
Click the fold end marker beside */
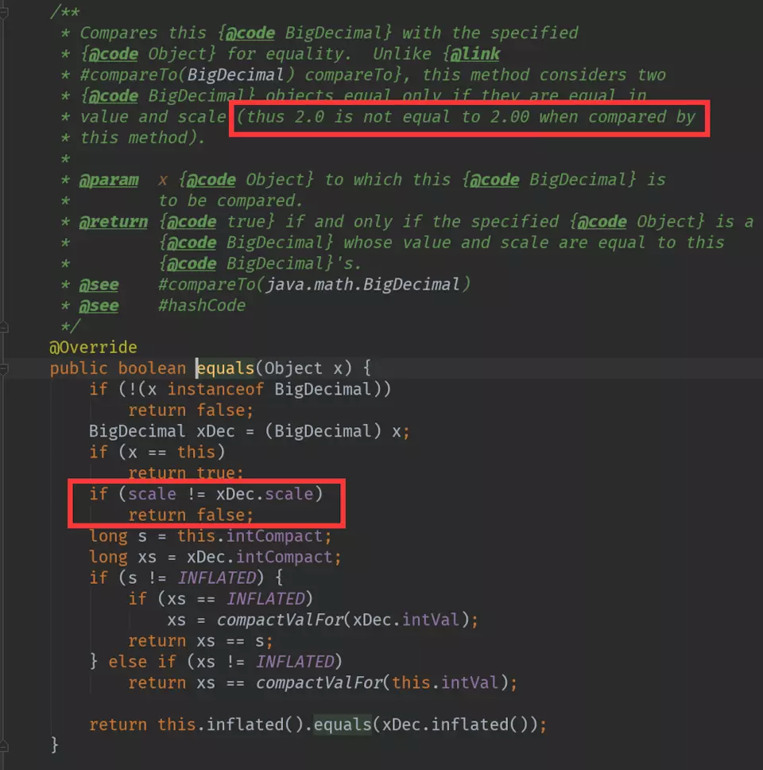3,327
